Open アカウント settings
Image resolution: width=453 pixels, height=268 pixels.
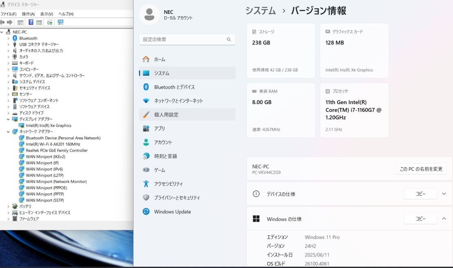(187, 142)
